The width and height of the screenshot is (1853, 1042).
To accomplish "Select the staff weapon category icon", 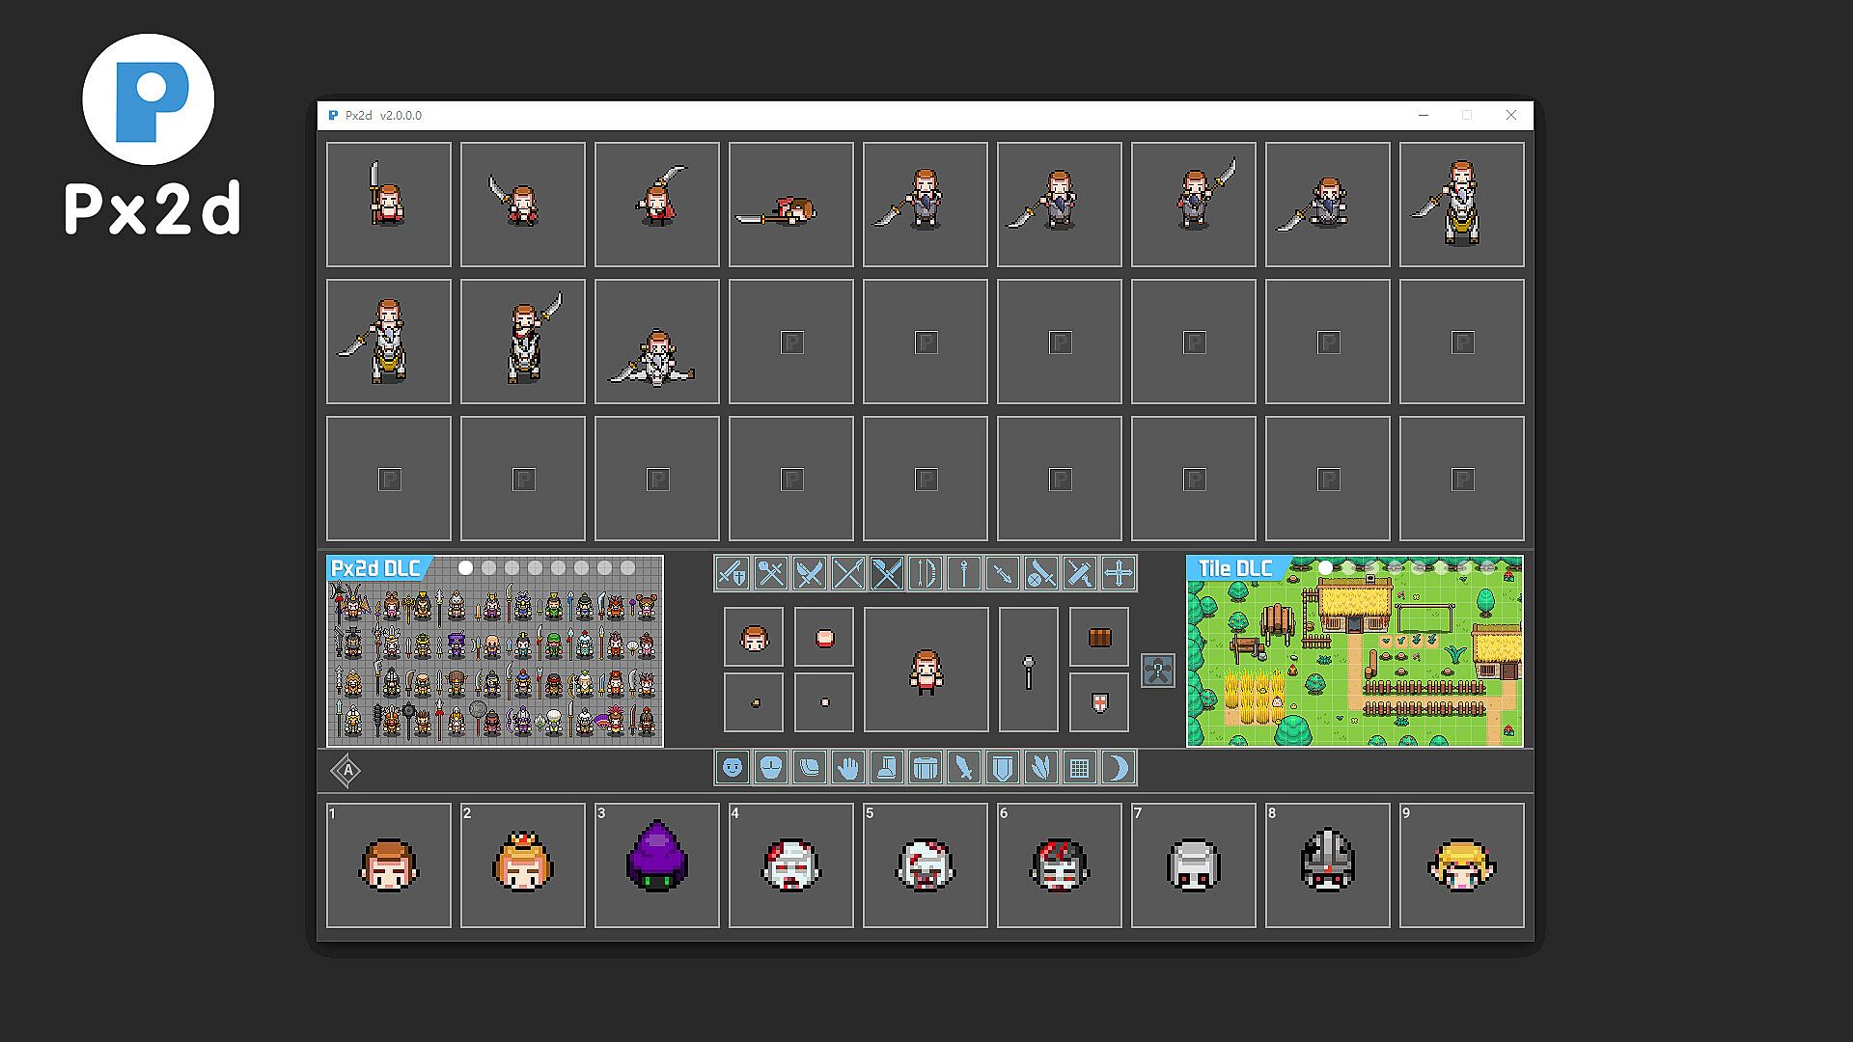I will [963, 574].
